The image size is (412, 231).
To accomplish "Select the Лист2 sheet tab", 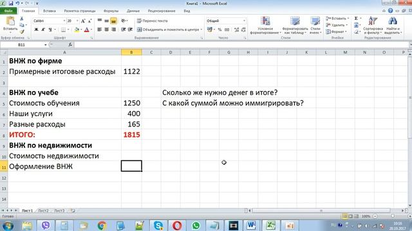I will 43,210.
